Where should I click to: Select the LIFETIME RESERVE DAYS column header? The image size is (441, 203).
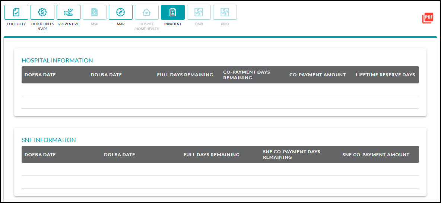pyautogui.click(x=385, y=75)
